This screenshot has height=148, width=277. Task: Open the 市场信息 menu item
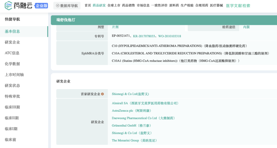(143, 5)
